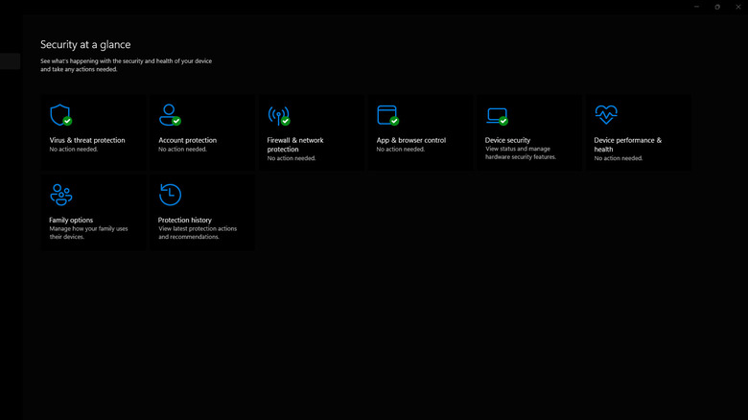748x420 pixels.
Task: Click the App & browser control window icon
Action: [387, 116]
